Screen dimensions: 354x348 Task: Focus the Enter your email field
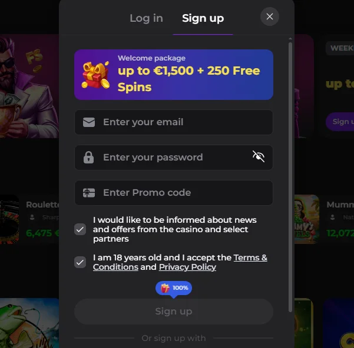pyautogui.click(x=174, y=122)
